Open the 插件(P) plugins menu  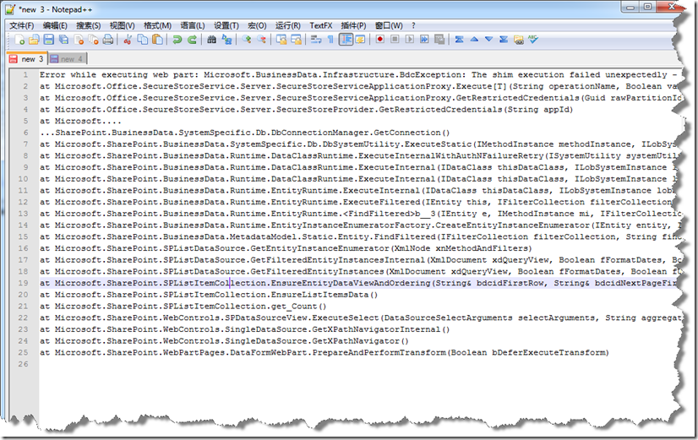(x=353, y=25)
